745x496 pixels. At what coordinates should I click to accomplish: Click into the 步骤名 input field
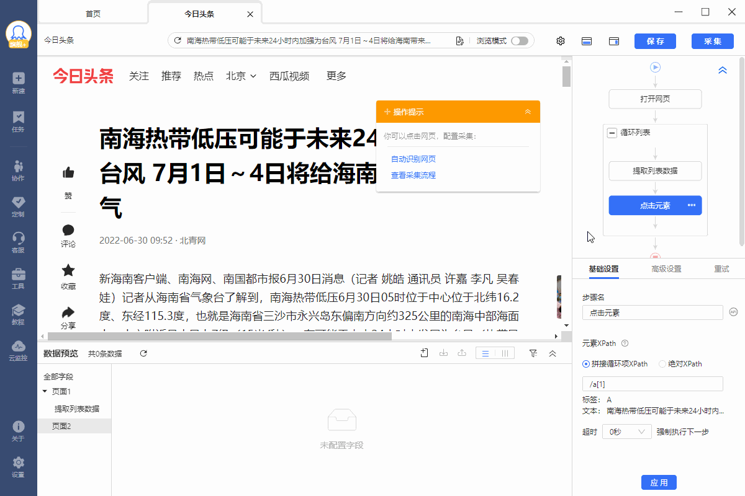click(652, 312)
